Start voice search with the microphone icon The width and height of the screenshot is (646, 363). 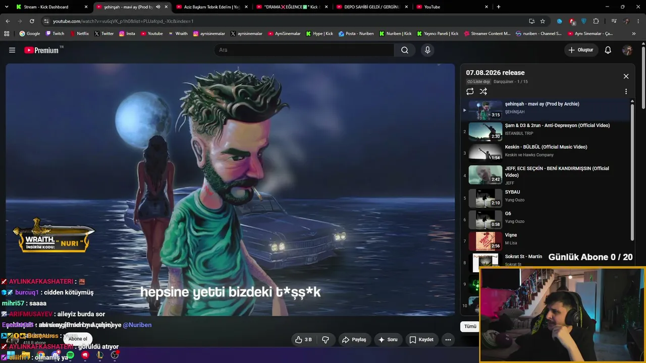(x=427, y=50)
